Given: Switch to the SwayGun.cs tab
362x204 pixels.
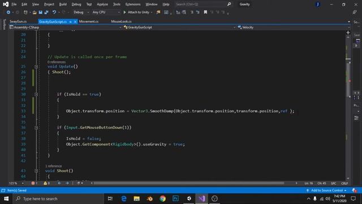Looking at the screenshot, I should point(18,22).
